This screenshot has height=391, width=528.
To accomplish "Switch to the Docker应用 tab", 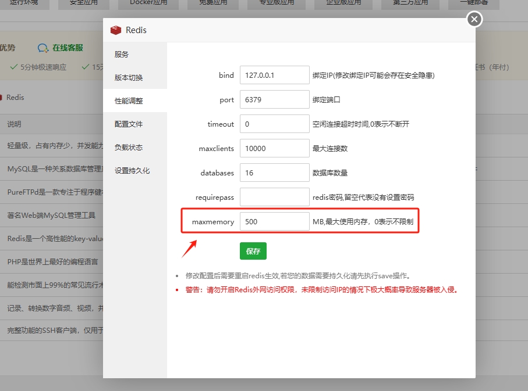I will pyautogui.click(x=147, y=3).
